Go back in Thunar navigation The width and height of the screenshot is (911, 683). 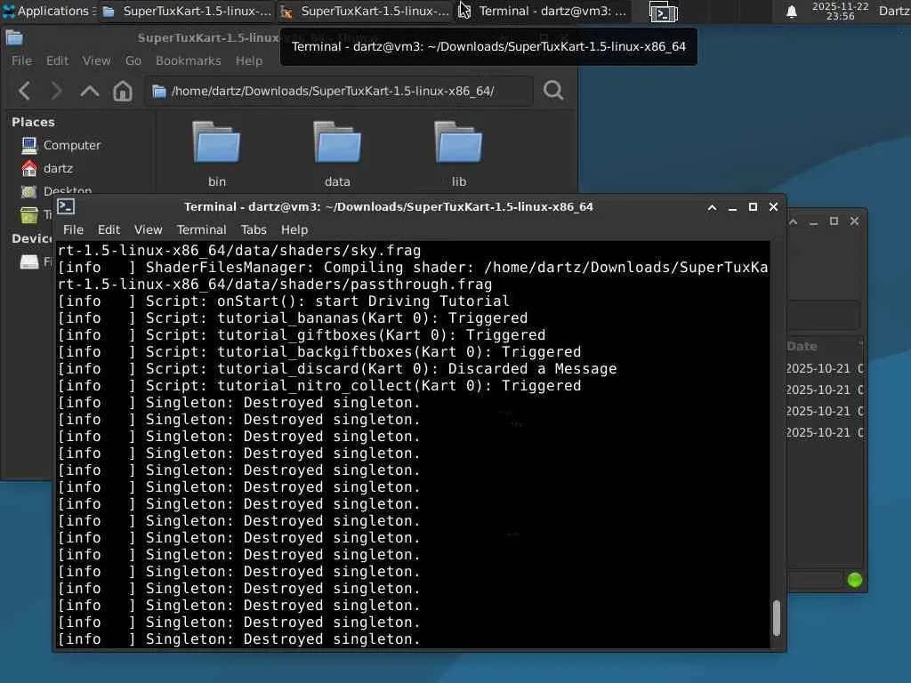click(x=24, y=91)
